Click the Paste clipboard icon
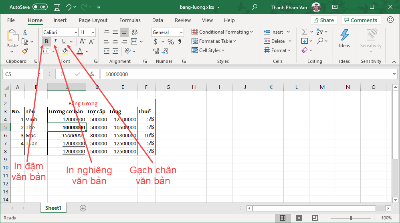 (x=12, y=36)
